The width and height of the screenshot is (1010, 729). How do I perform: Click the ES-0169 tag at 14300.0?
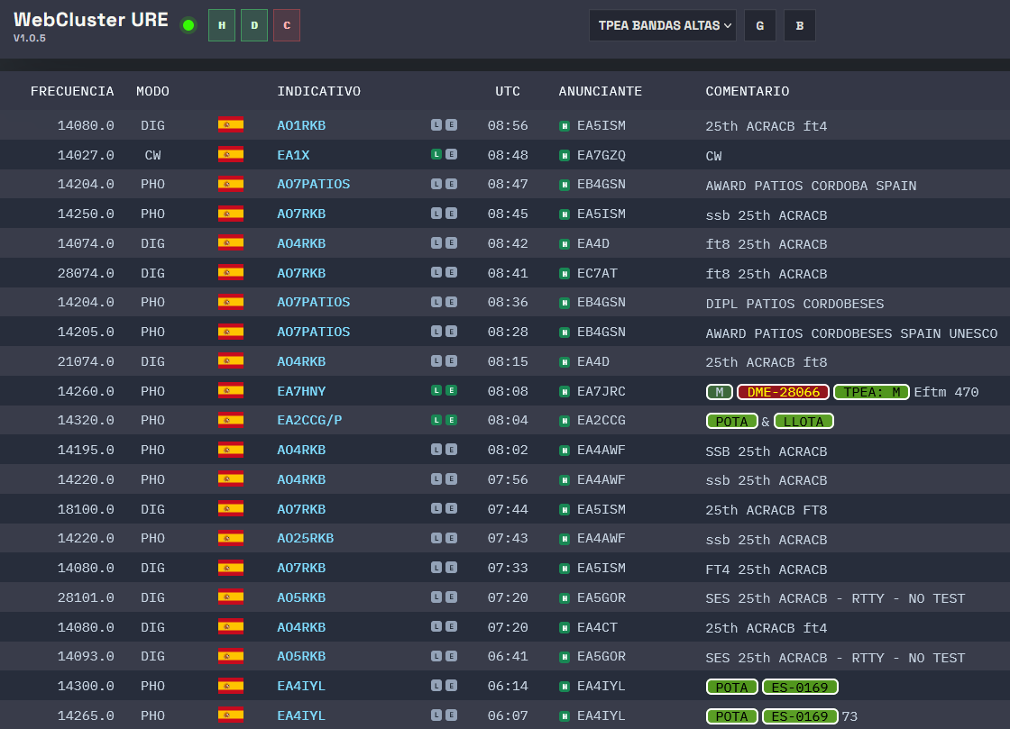(800, 688)
